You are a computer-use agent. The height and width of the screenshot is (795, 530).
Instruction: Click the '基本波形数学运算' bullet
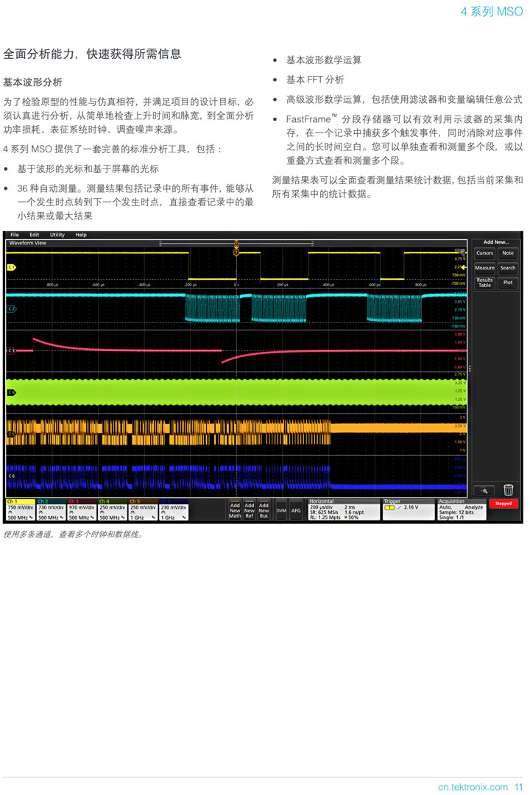pos(324,60)
